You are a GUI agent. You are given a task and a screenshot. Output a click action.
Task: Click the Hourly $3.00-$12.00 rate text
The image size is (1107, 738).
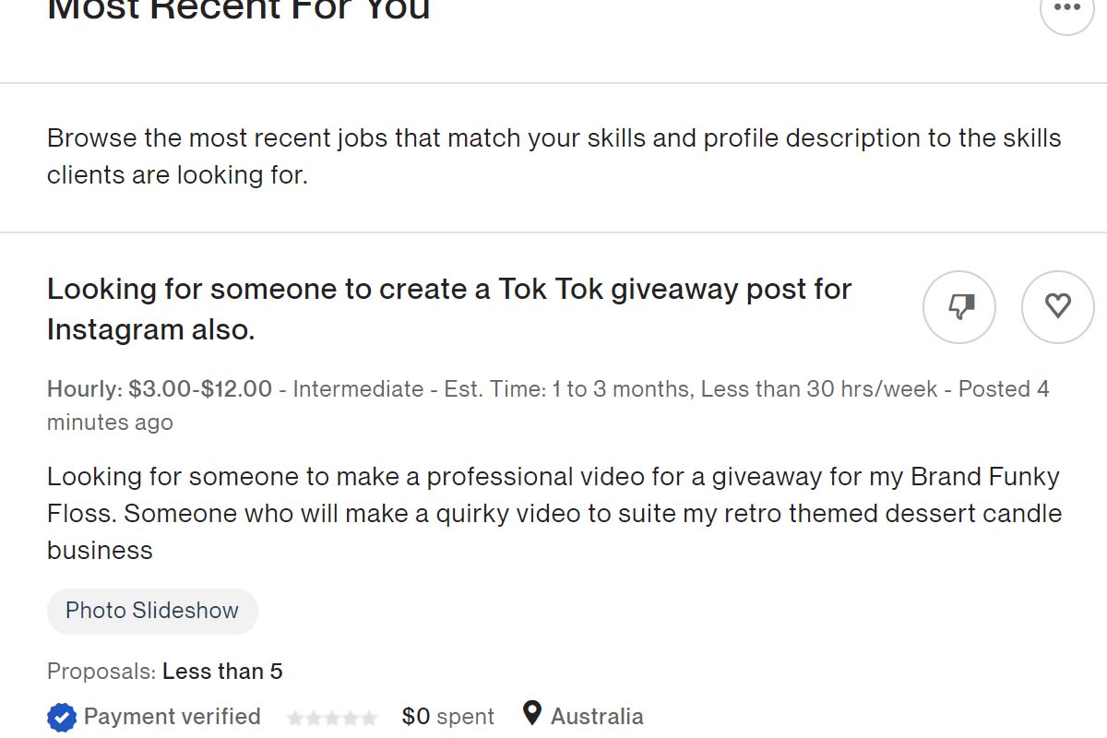[160, 389]
